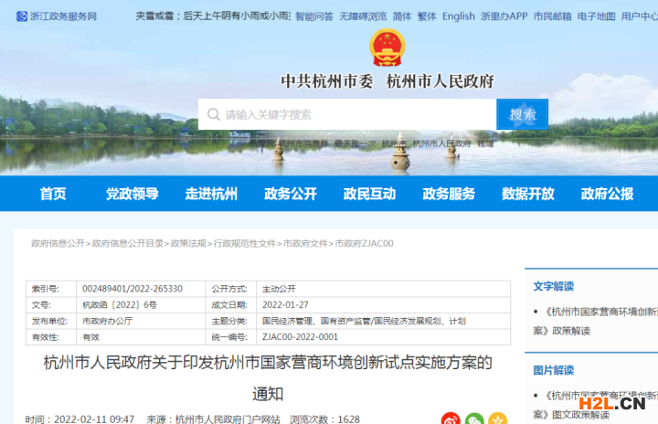The image size is (658, 424).
Task: Open the 政务公开 navigation menu
Action: [x=291, y=194]
